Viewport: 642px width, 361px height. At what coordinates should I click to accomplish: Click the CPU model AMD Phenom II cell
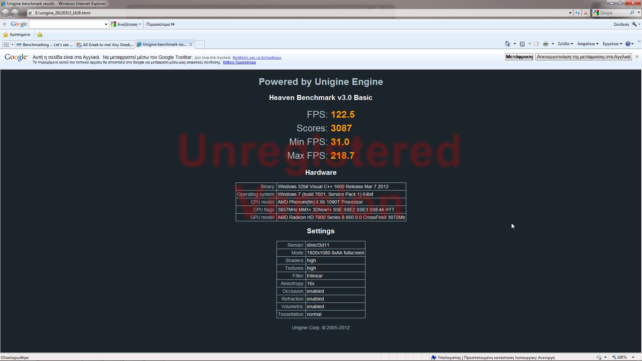click(341, 202)
